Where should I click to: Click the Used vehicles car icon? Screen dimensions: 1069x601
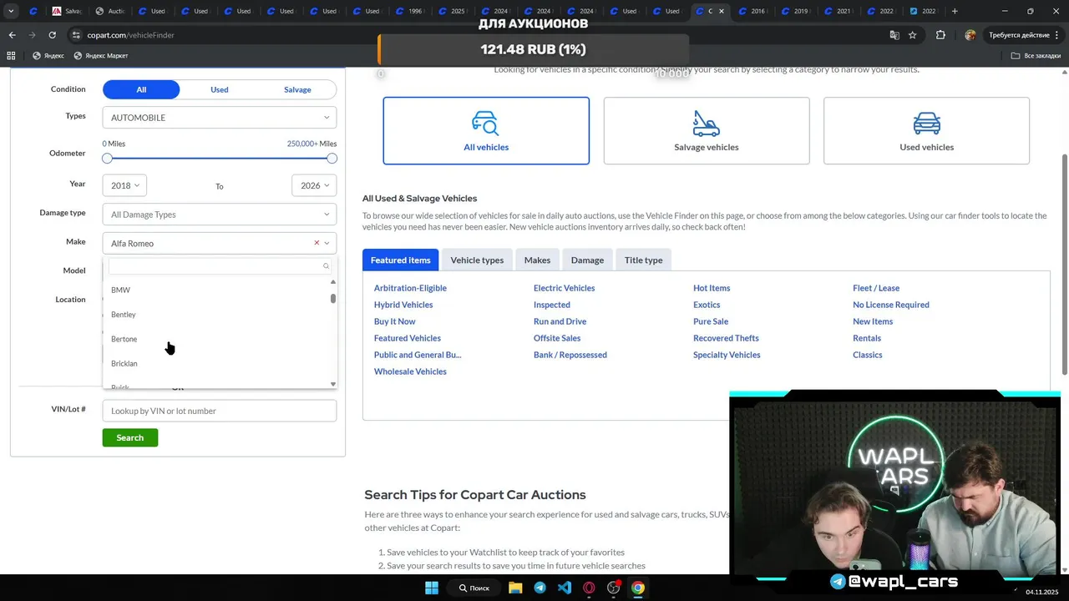[926, 124]
